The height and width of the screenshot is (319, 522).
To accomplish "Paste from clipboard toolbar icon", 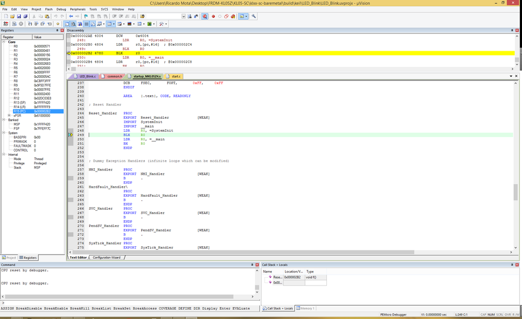I will (x=47, y=16).
